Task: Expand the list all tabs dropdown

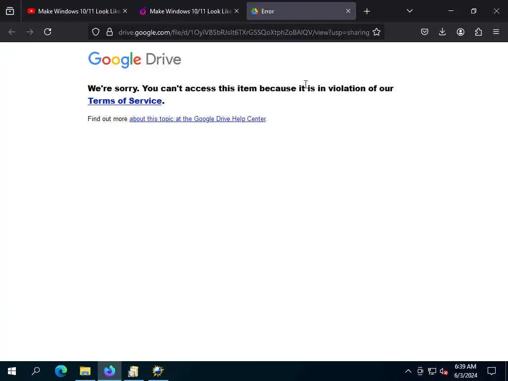Action: click(409, 11)
